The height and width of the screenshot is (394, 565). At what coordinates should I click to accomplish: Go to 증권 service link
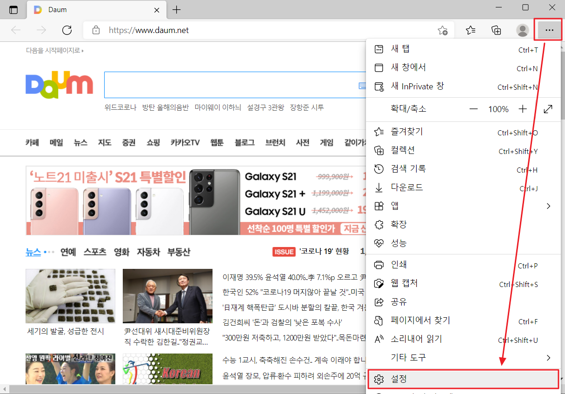tap(129, 142)
